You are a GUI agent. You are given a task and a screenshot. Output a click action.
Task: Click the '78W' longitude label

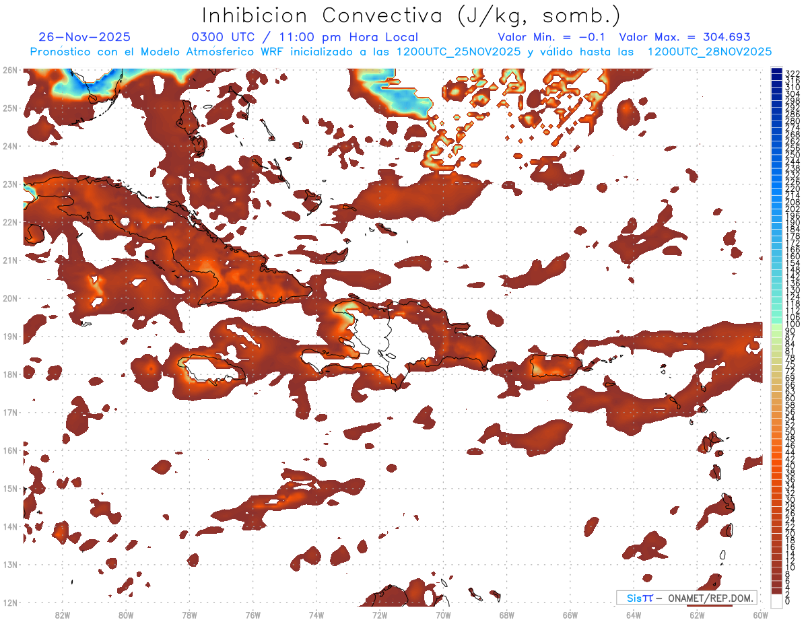(189, 615)
